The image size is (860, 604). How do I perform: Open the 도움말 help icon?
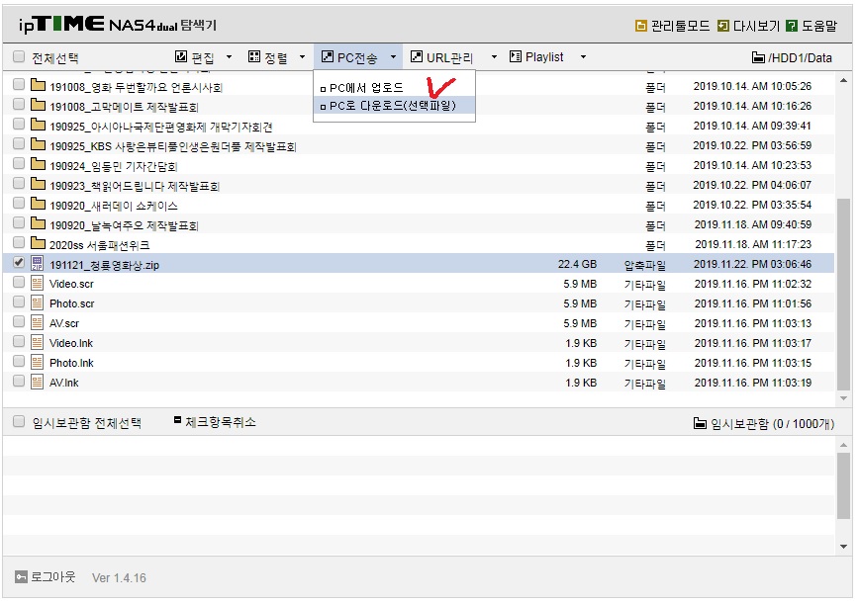pos(792,26)
